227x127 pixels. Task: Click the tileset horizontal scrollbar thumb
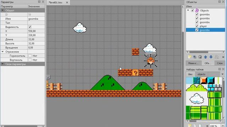[x=193, y=121]
